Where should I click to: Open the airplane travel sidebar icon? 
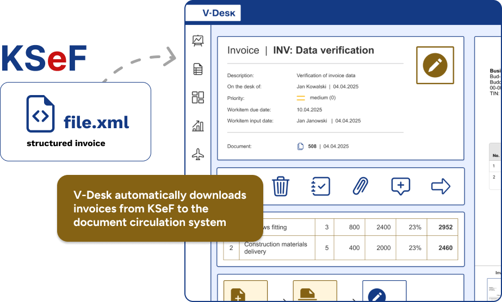[x=198, y=154]
